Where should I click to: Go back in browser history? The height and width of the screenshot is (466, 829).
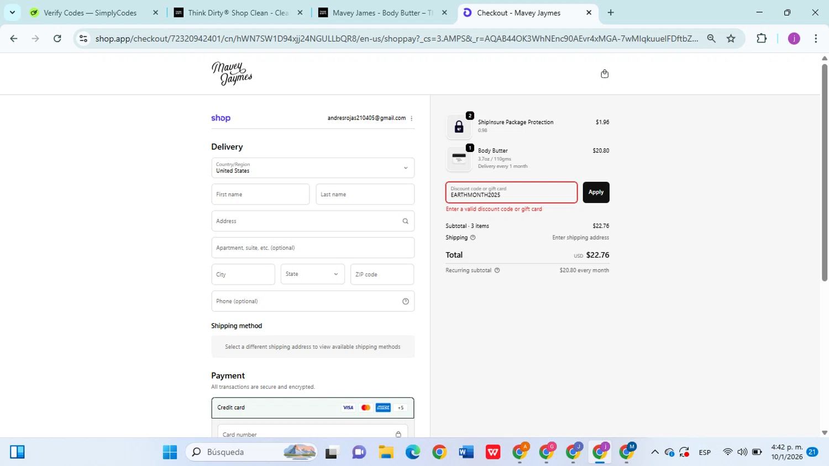pos(14,38)
